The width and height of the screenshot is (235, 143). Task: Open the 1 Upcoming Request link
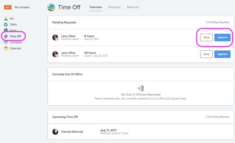[x=217, y=117]
